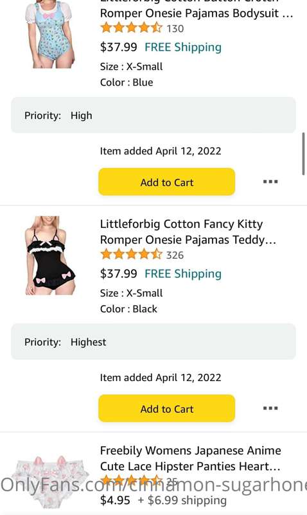The height and width of the screenshot is (515, 307).
Task: Open the blue romper product thumbnail
Action: [x=51, y=34]
